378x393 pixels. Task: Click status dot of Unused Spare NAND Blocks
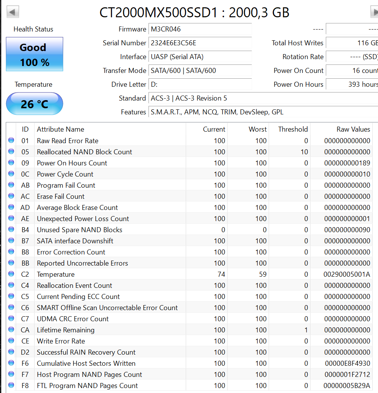pyautogui.click(x=11, y=229)
